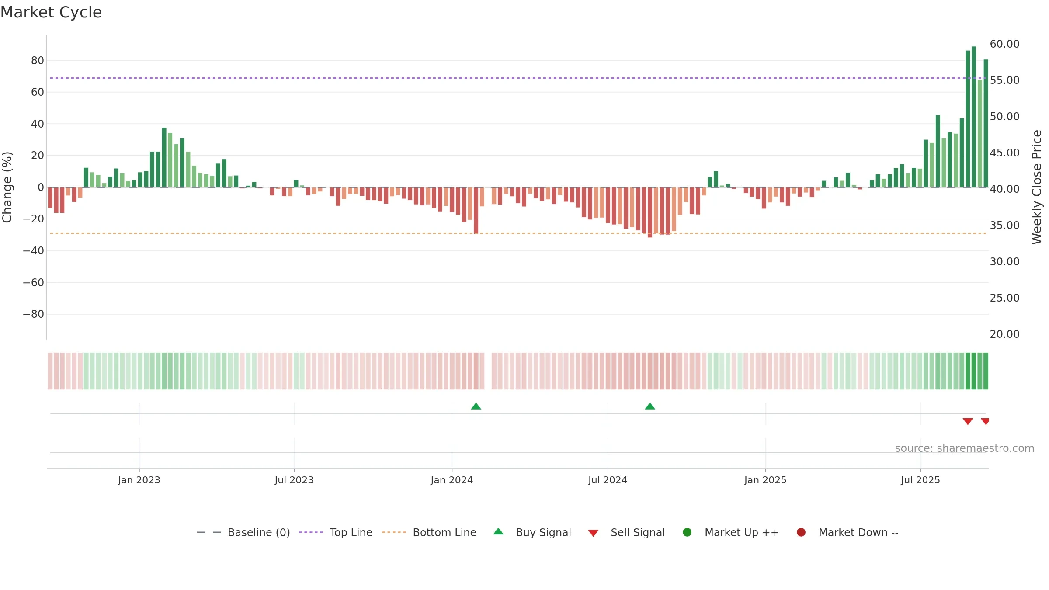Toggle the Baseline (0) legend entry
Screen dimensions: 1049x590
pyautogui.click(x=243, y=532)
